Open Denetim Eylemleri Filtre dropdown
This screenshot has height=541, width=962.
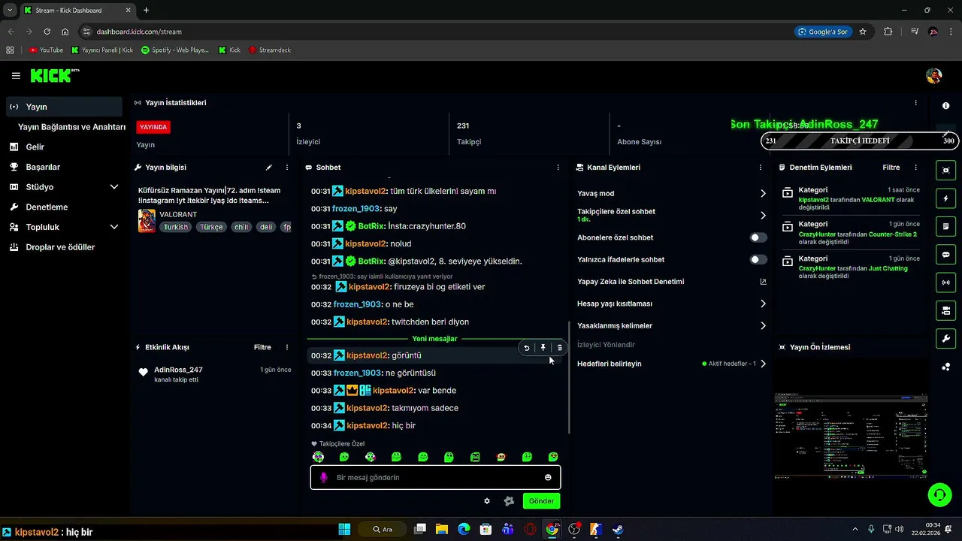pyautogui.click(x=891, y=168)
